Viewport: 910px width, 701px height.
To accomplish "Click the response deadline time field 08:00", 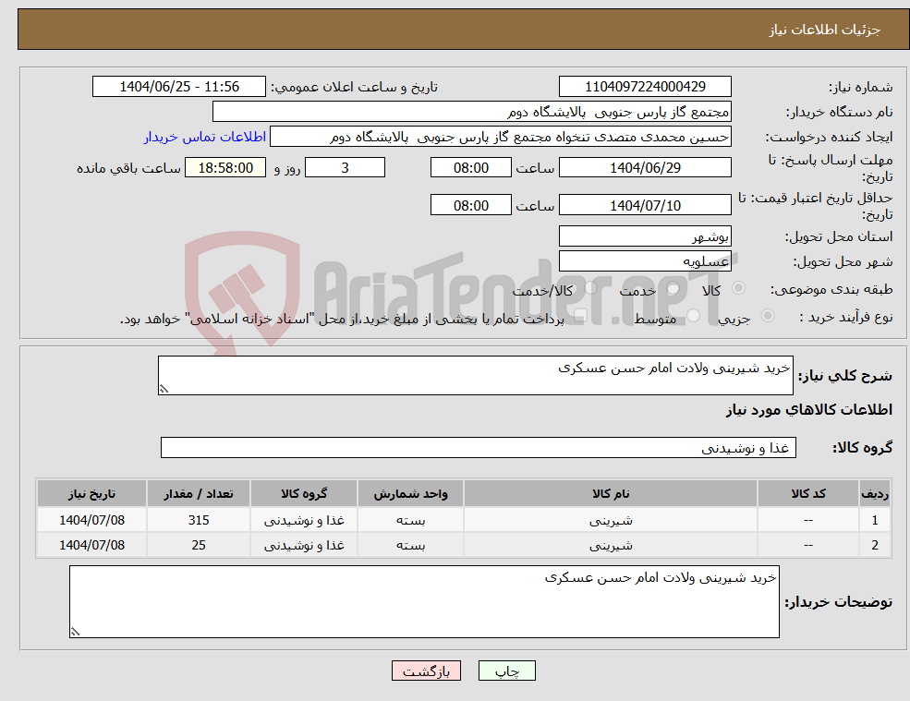I will point(470,168).
